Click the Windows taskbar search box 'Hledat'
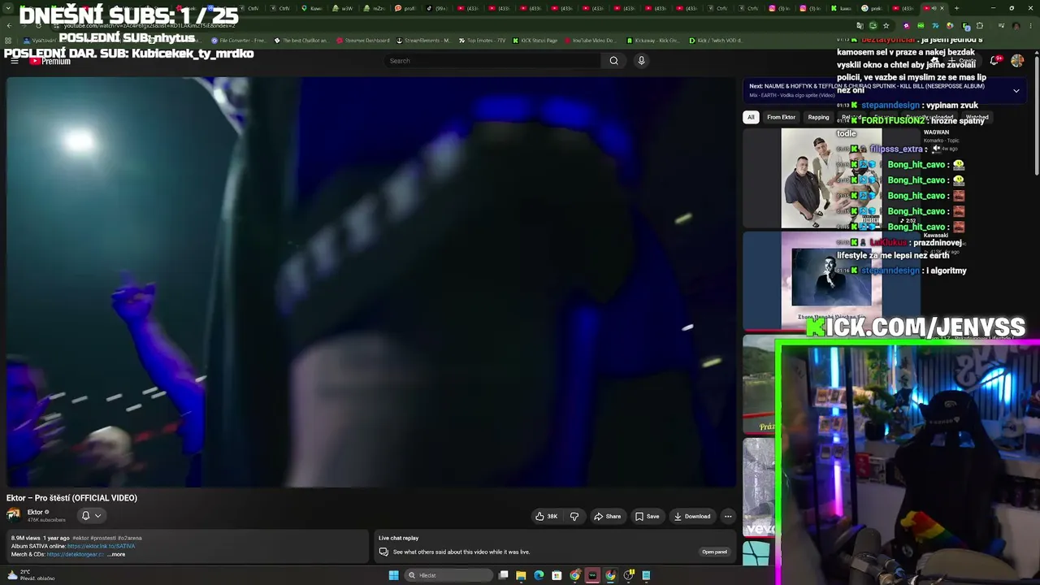Image resolution: width=1040 pixels, height=585 pixels. click(x=449, y=575)
